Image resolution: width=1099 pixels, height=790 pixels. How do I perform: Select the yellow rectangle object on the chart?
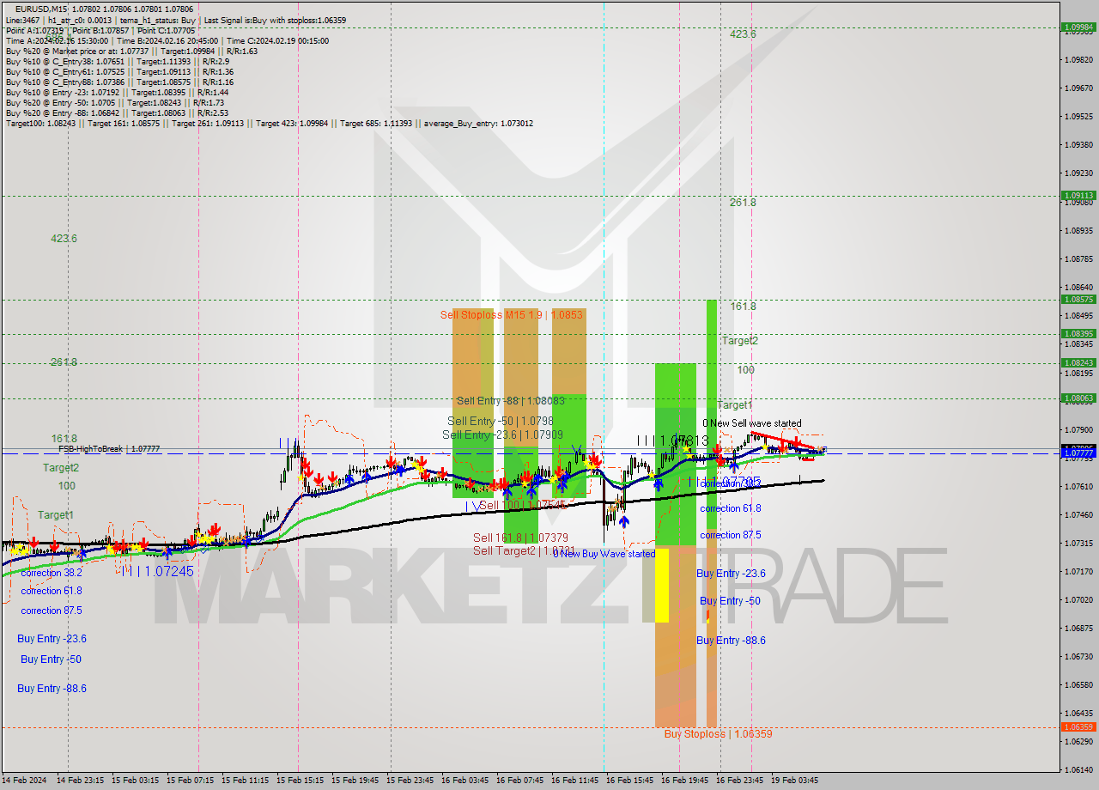pos(662,586)
